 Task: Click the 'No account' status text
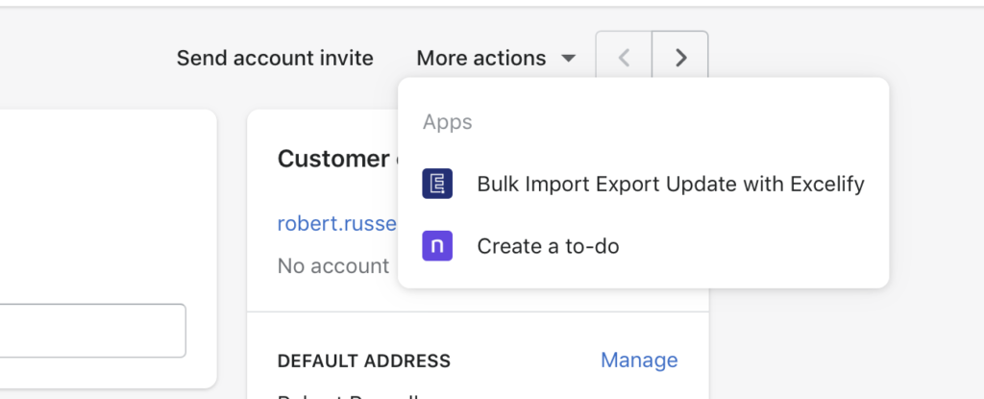click(333, 265)
